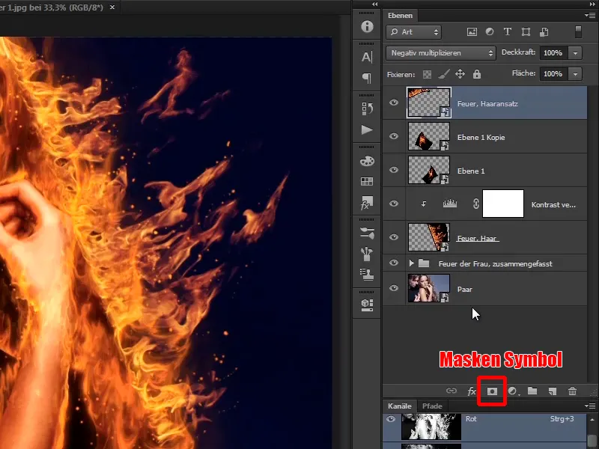This screenshot has height=449, width=599.
Task: Collapse the panels with right double arrows
Action: (592, 4)
